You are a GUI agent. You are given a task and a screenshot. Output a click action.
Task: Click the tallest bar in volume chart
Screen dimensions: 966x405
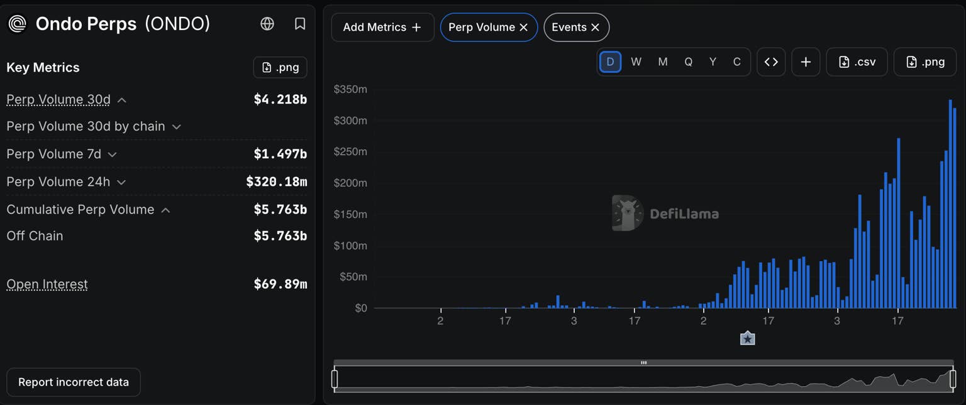(x=950, y=204)
